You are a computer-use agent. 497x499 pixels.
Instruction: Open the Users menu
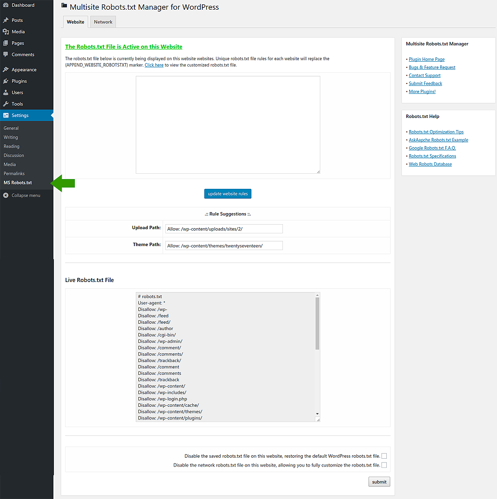click(x=17, y=93)
